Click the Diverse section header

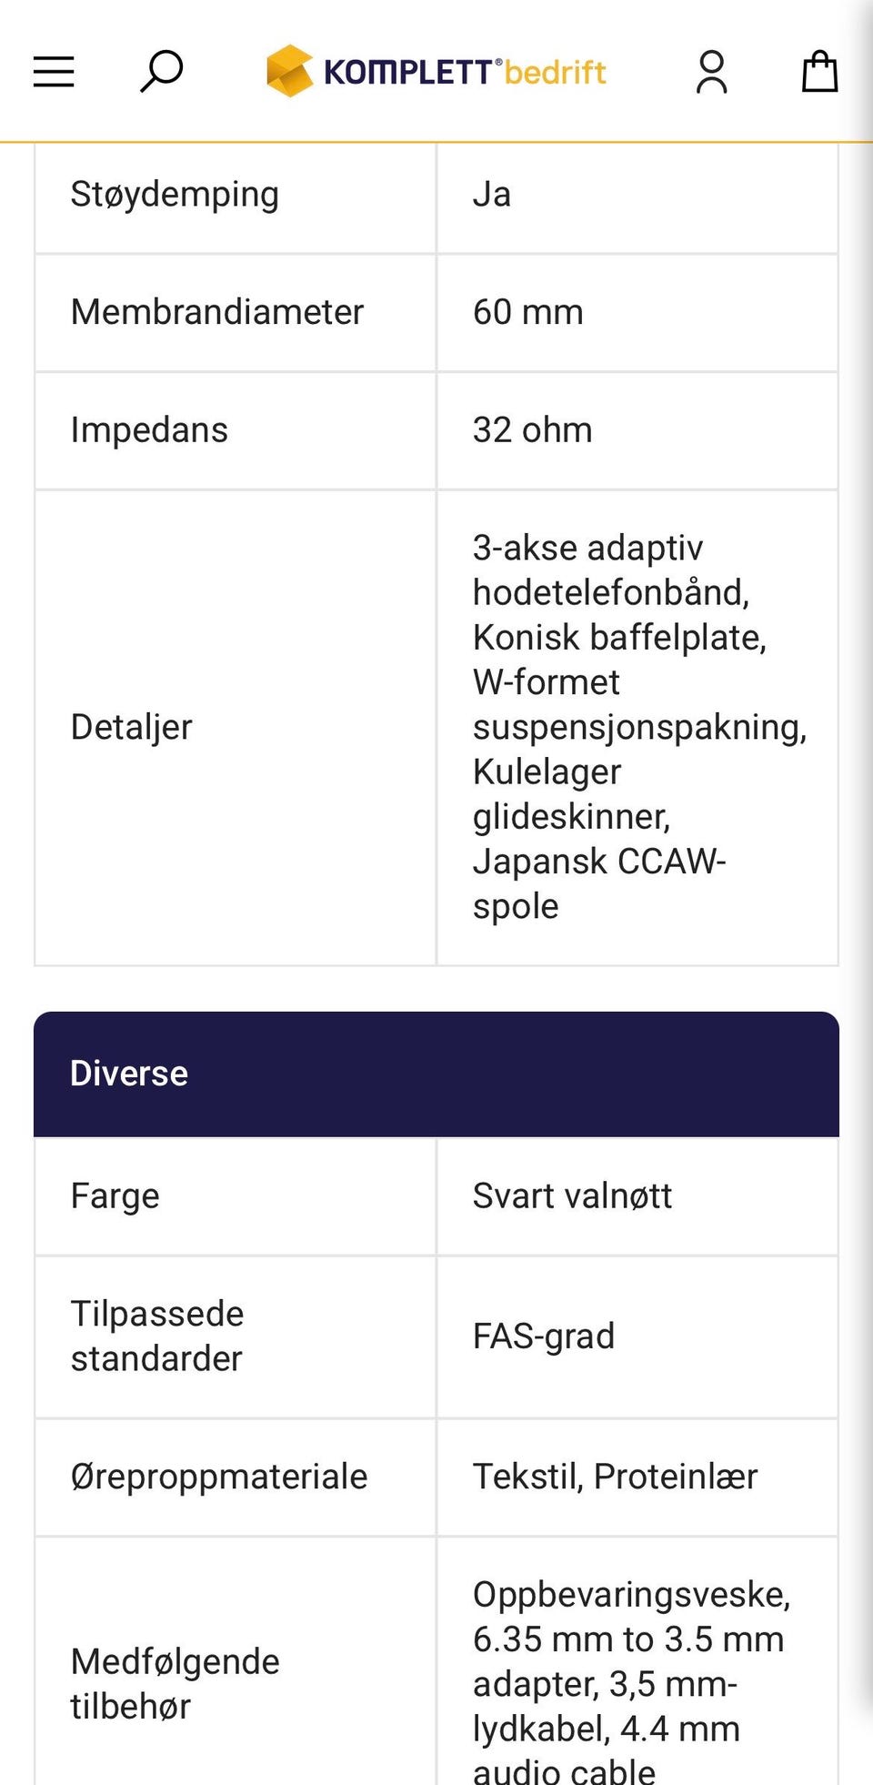(x=436, y=1074)
